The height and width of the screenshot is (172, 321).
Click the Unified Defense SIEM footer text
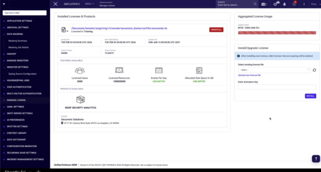click(x=65, y=165)
